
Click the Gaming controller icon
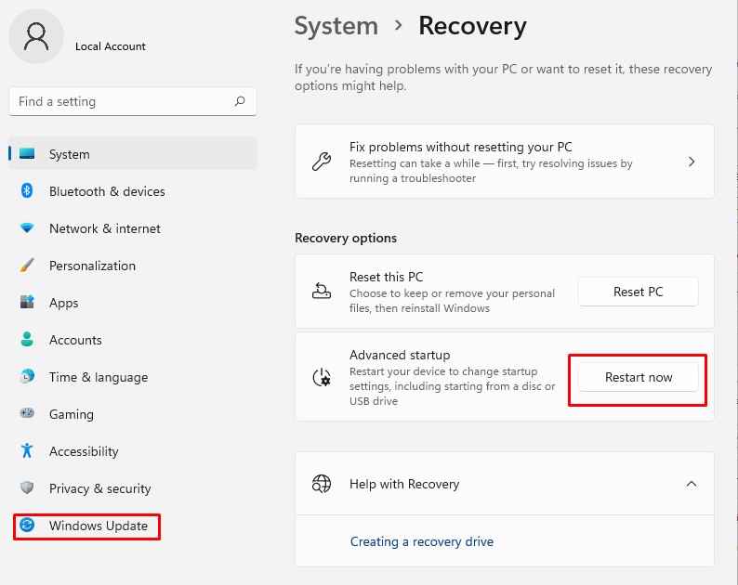tap(27, 414)
